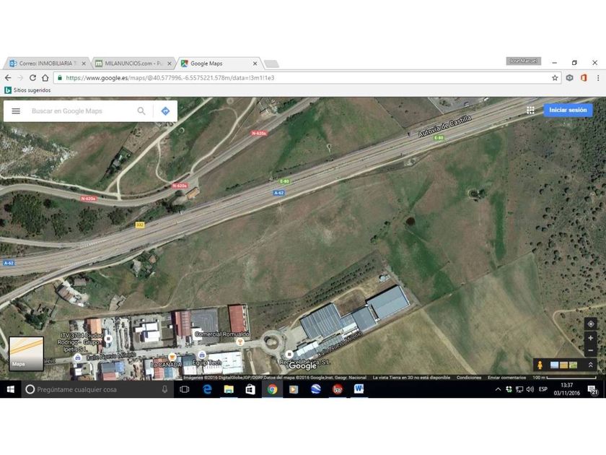The width and height of the screenshot is (606, 455).
Task: Open the Google Maps hamburger menu
Action: coord(16,111)
